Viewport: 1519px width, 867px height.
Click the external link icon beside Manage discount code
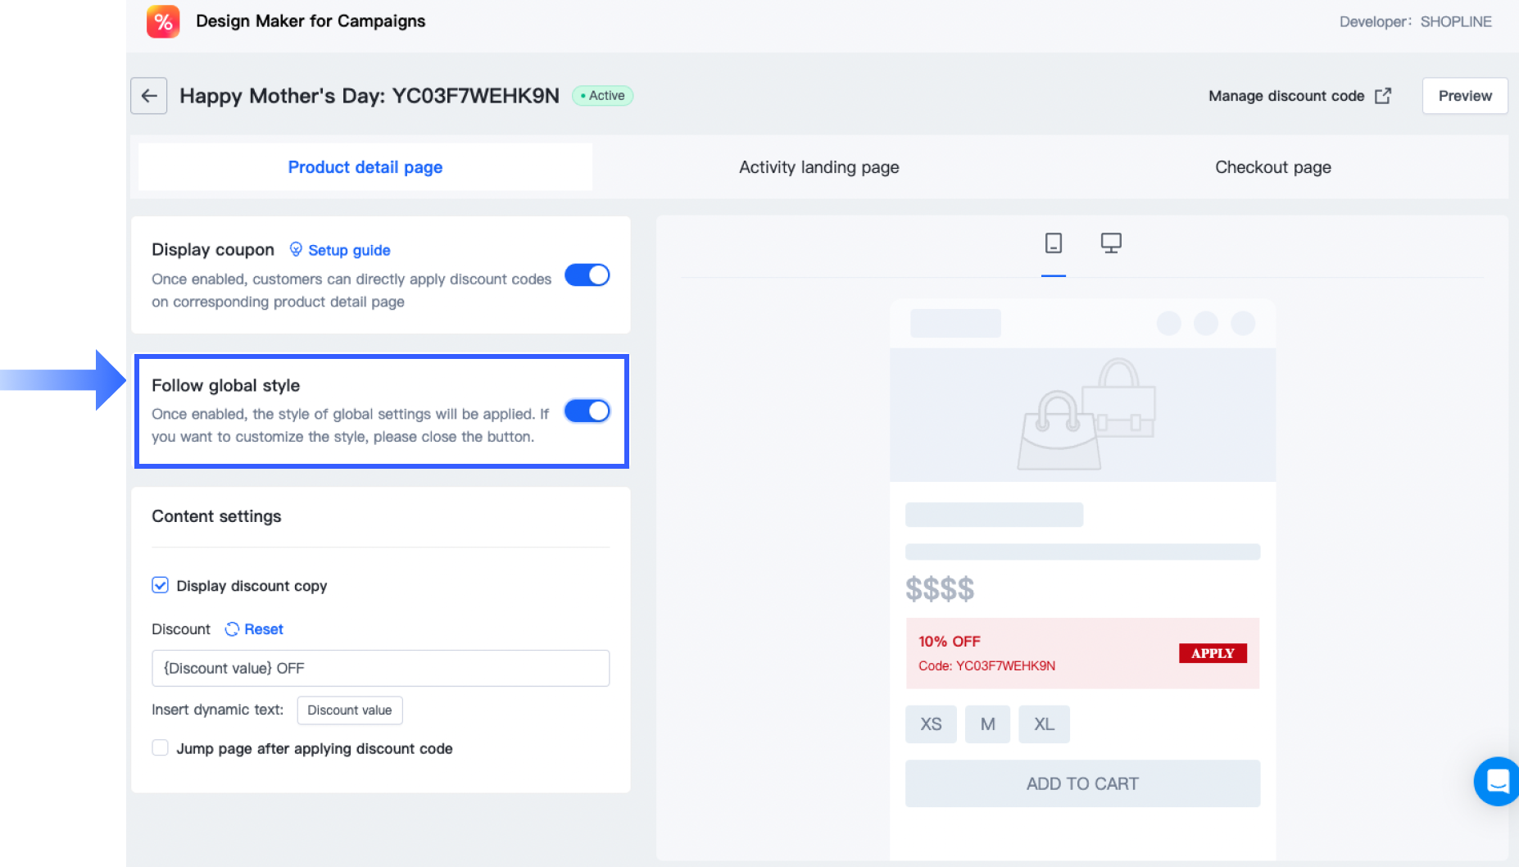1383,96
